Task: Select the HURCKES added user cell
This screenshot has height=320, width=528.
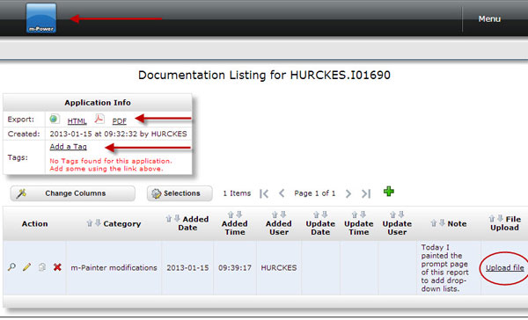Action: coord(279,268)
